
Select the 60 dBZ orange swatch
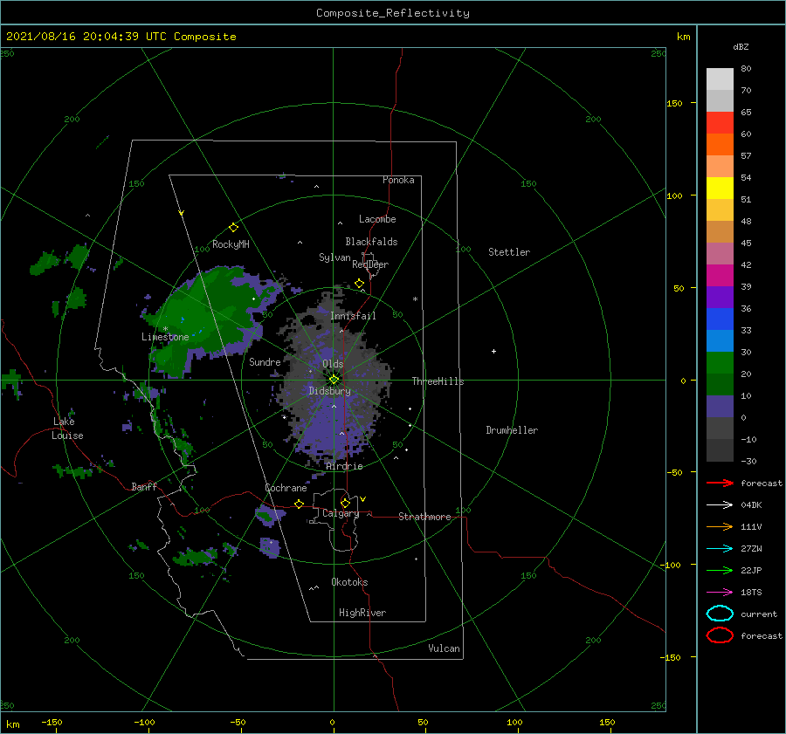720,144
